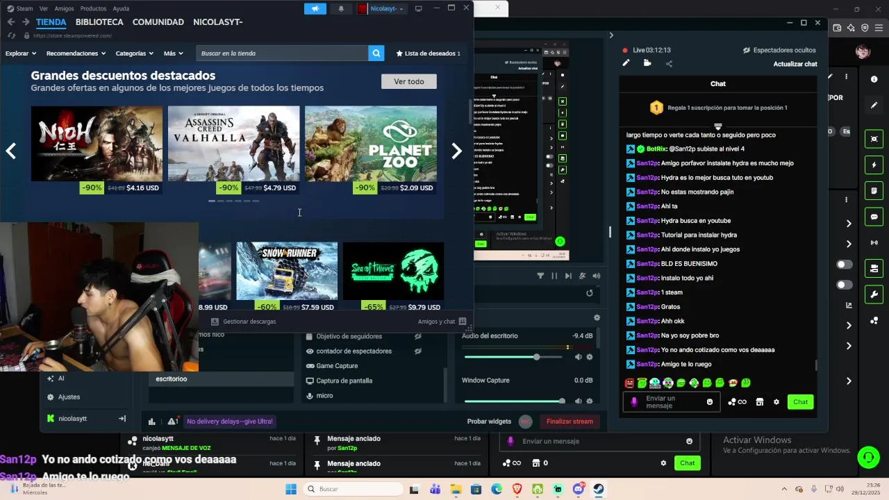Viewport: 889px width, 500px height.
Task: Show next featured discounts carousel arrow
Action: click(456, 151)
